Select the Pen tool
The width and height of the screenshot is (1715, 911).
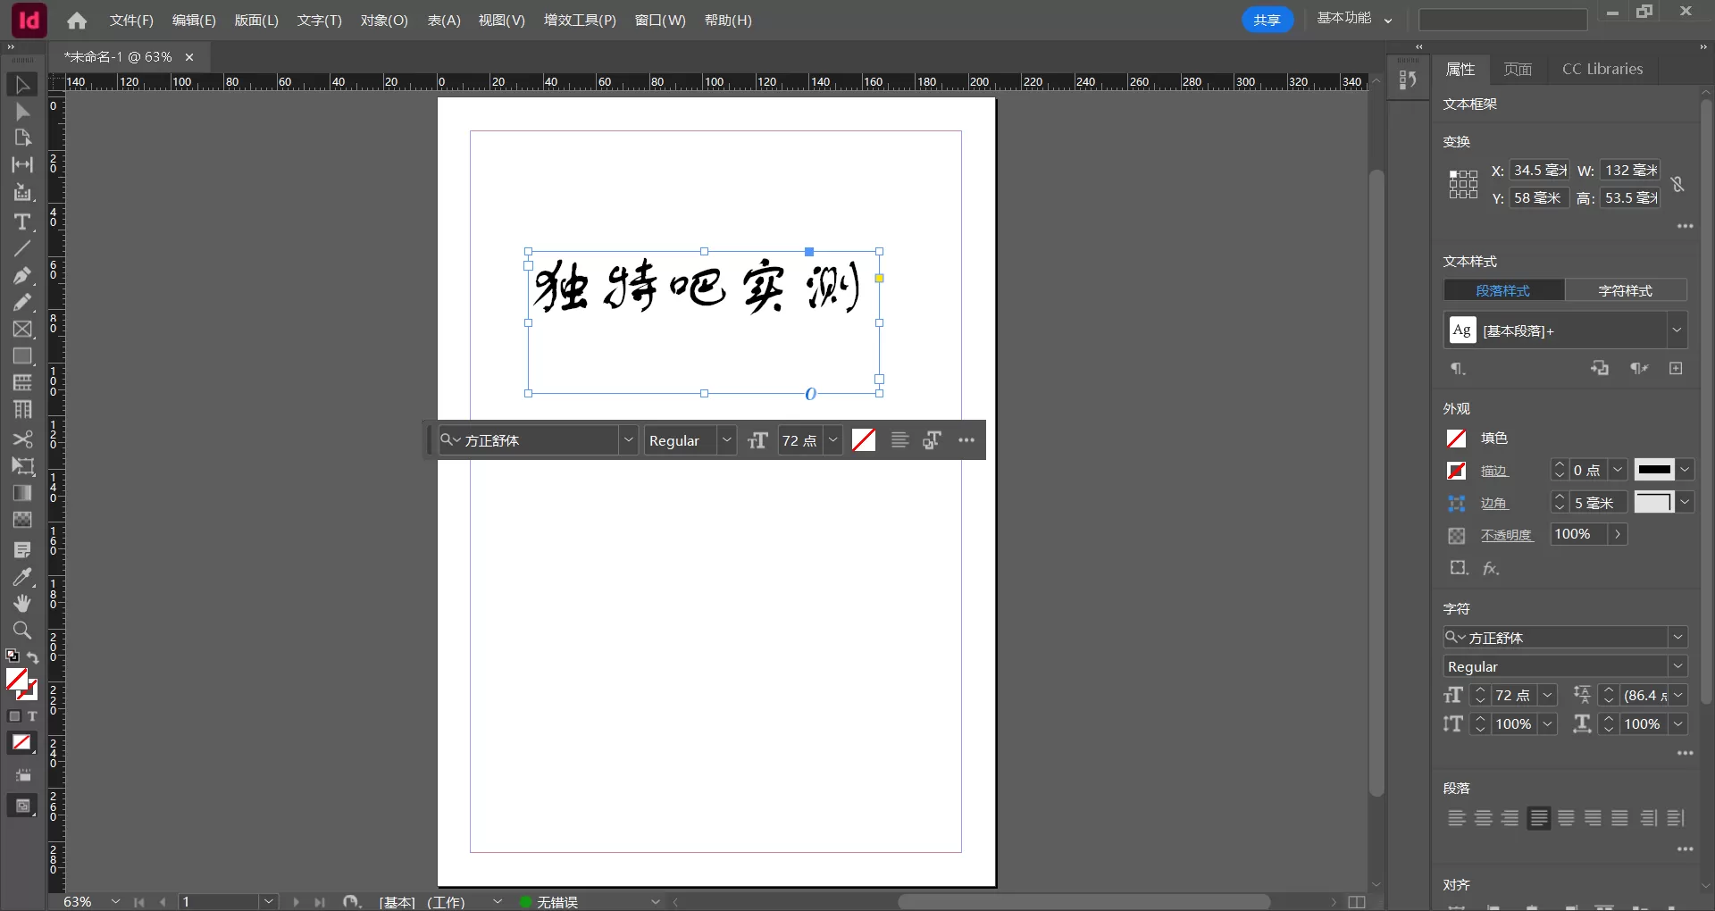(21, 276)
